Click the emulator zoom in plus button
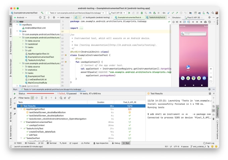 coord(211,69)
